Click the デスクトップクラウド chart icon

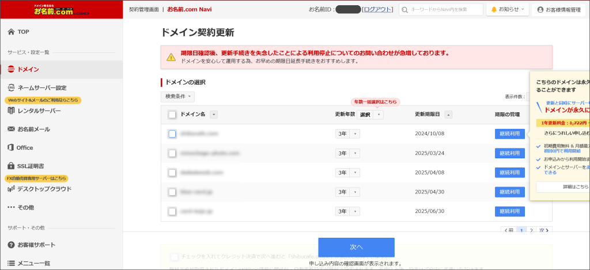(x=11, y=189)
